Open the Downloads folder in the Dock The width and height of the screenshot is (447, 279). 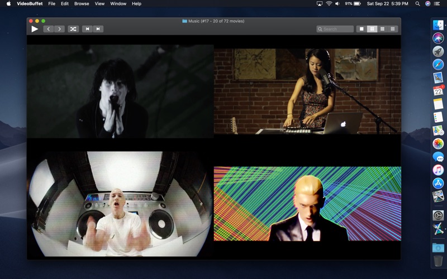[438, 247]
